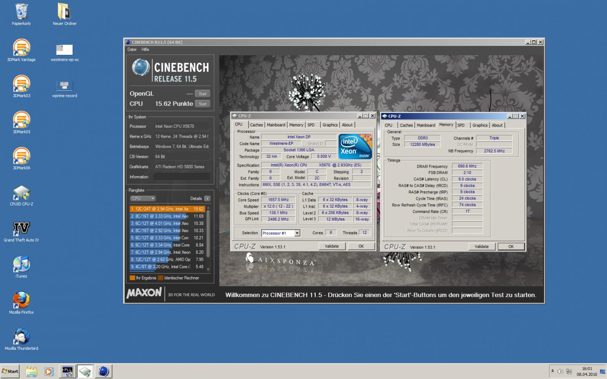Open the Memory tab in the left CPU-Z window

tap(296, 125)
